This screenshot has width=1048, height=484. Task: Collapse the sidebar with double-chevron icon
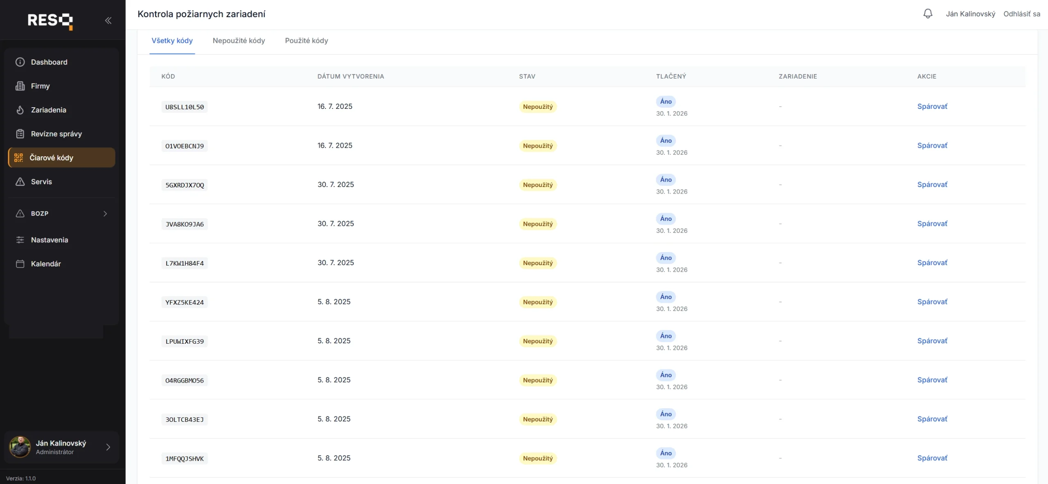pos(108,20)
